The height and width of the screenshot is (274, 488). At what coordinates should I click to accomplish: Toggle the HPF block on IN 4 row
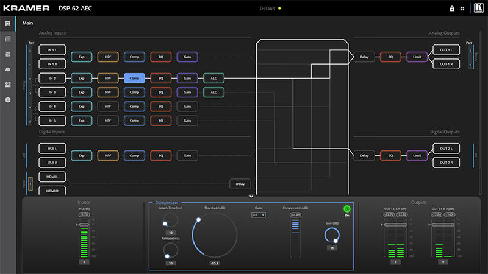(x=107, y=106)
